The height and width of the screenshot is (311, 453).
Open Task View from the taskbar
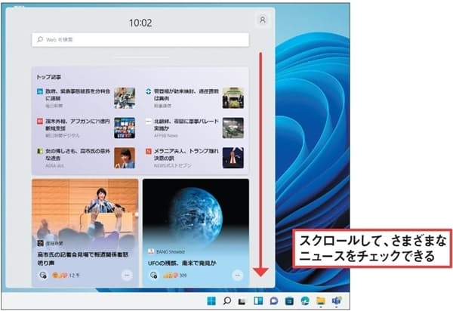(x=242, y=300)
